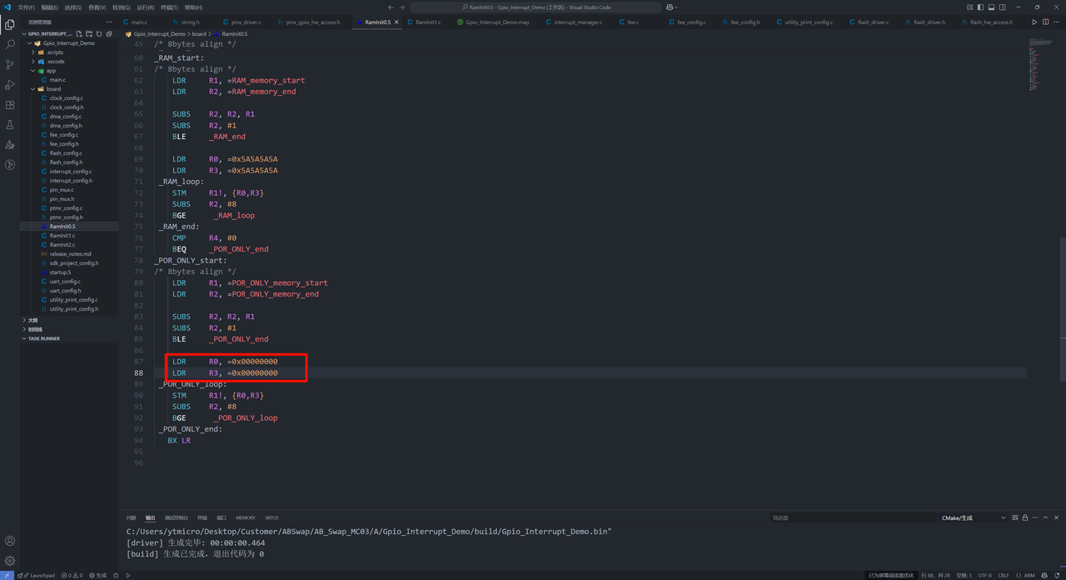Open editor more actions ellipsis
This screenshot has height=580, width=1066.
[x=1055, y=22]
